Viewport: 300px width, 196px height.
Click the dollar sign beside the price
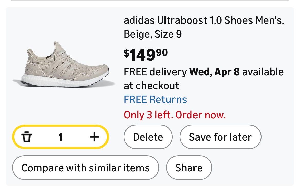pos(127,53)
